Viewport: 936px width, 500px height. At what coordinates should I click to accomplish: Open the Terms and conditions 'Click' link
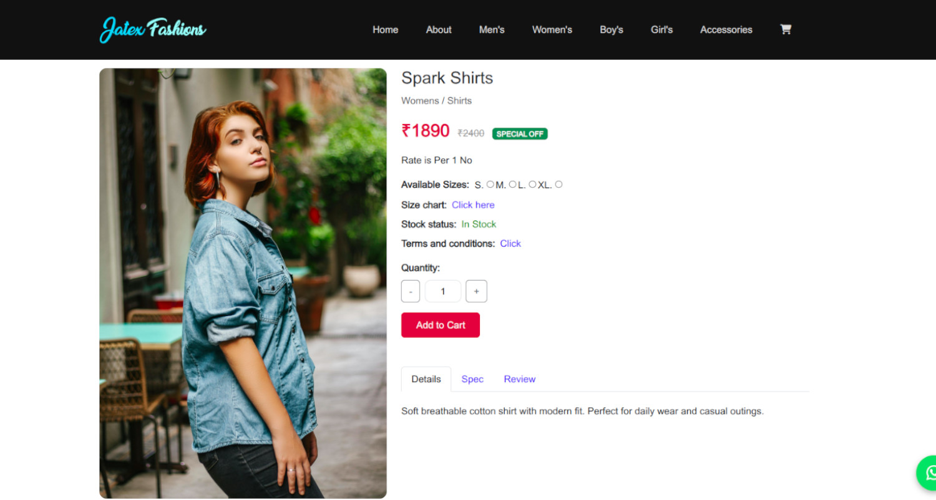[510, 244]
